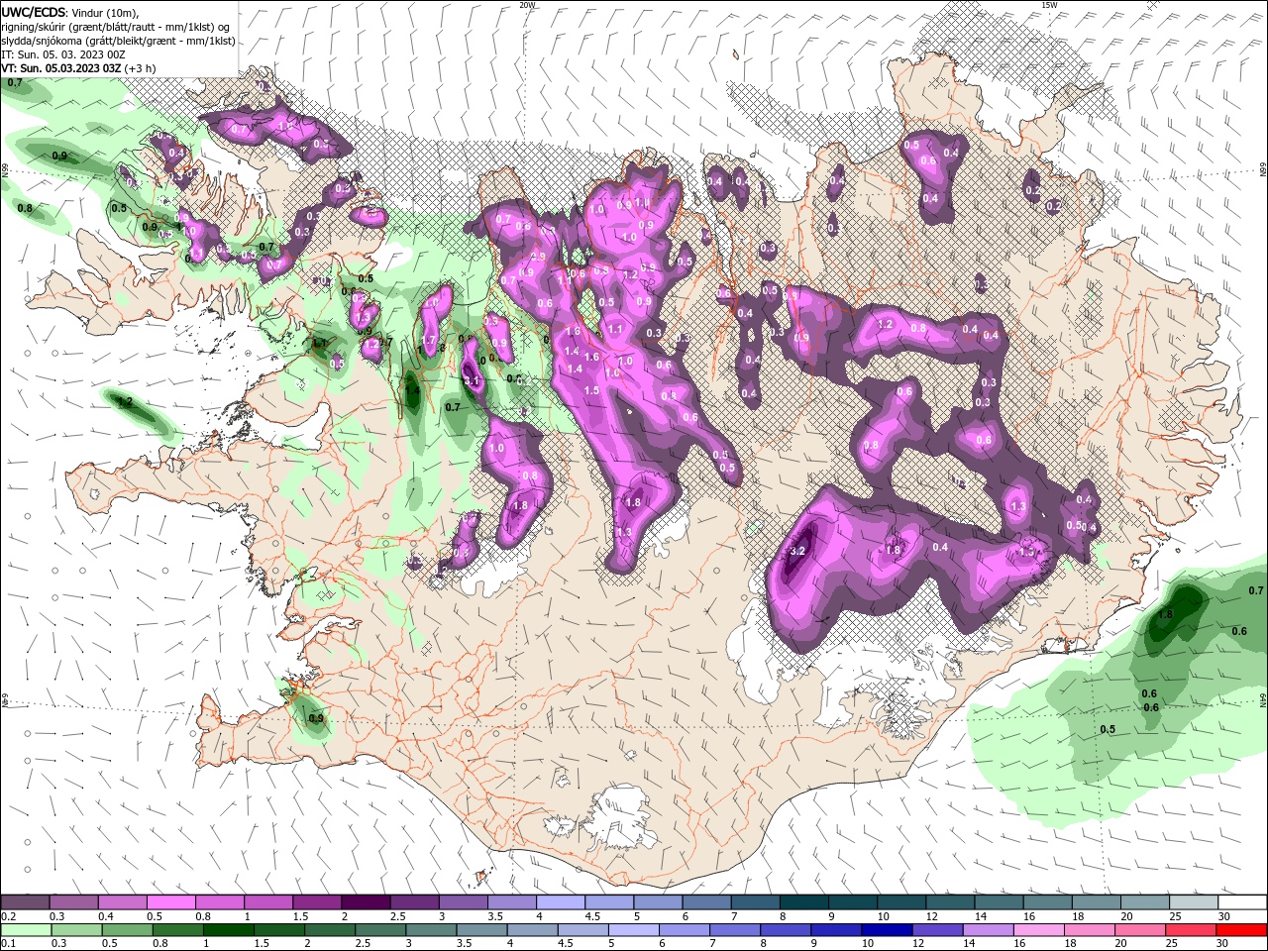Image resolution: width=1268 pixels, height=951 pixels.
Task: Click the UWC/ECDS title text
Action: click(33, 11)
